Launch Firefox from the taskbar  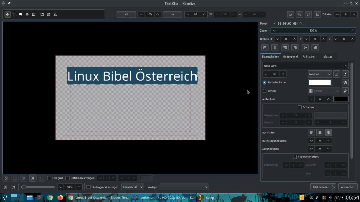(x=60, y=197)
